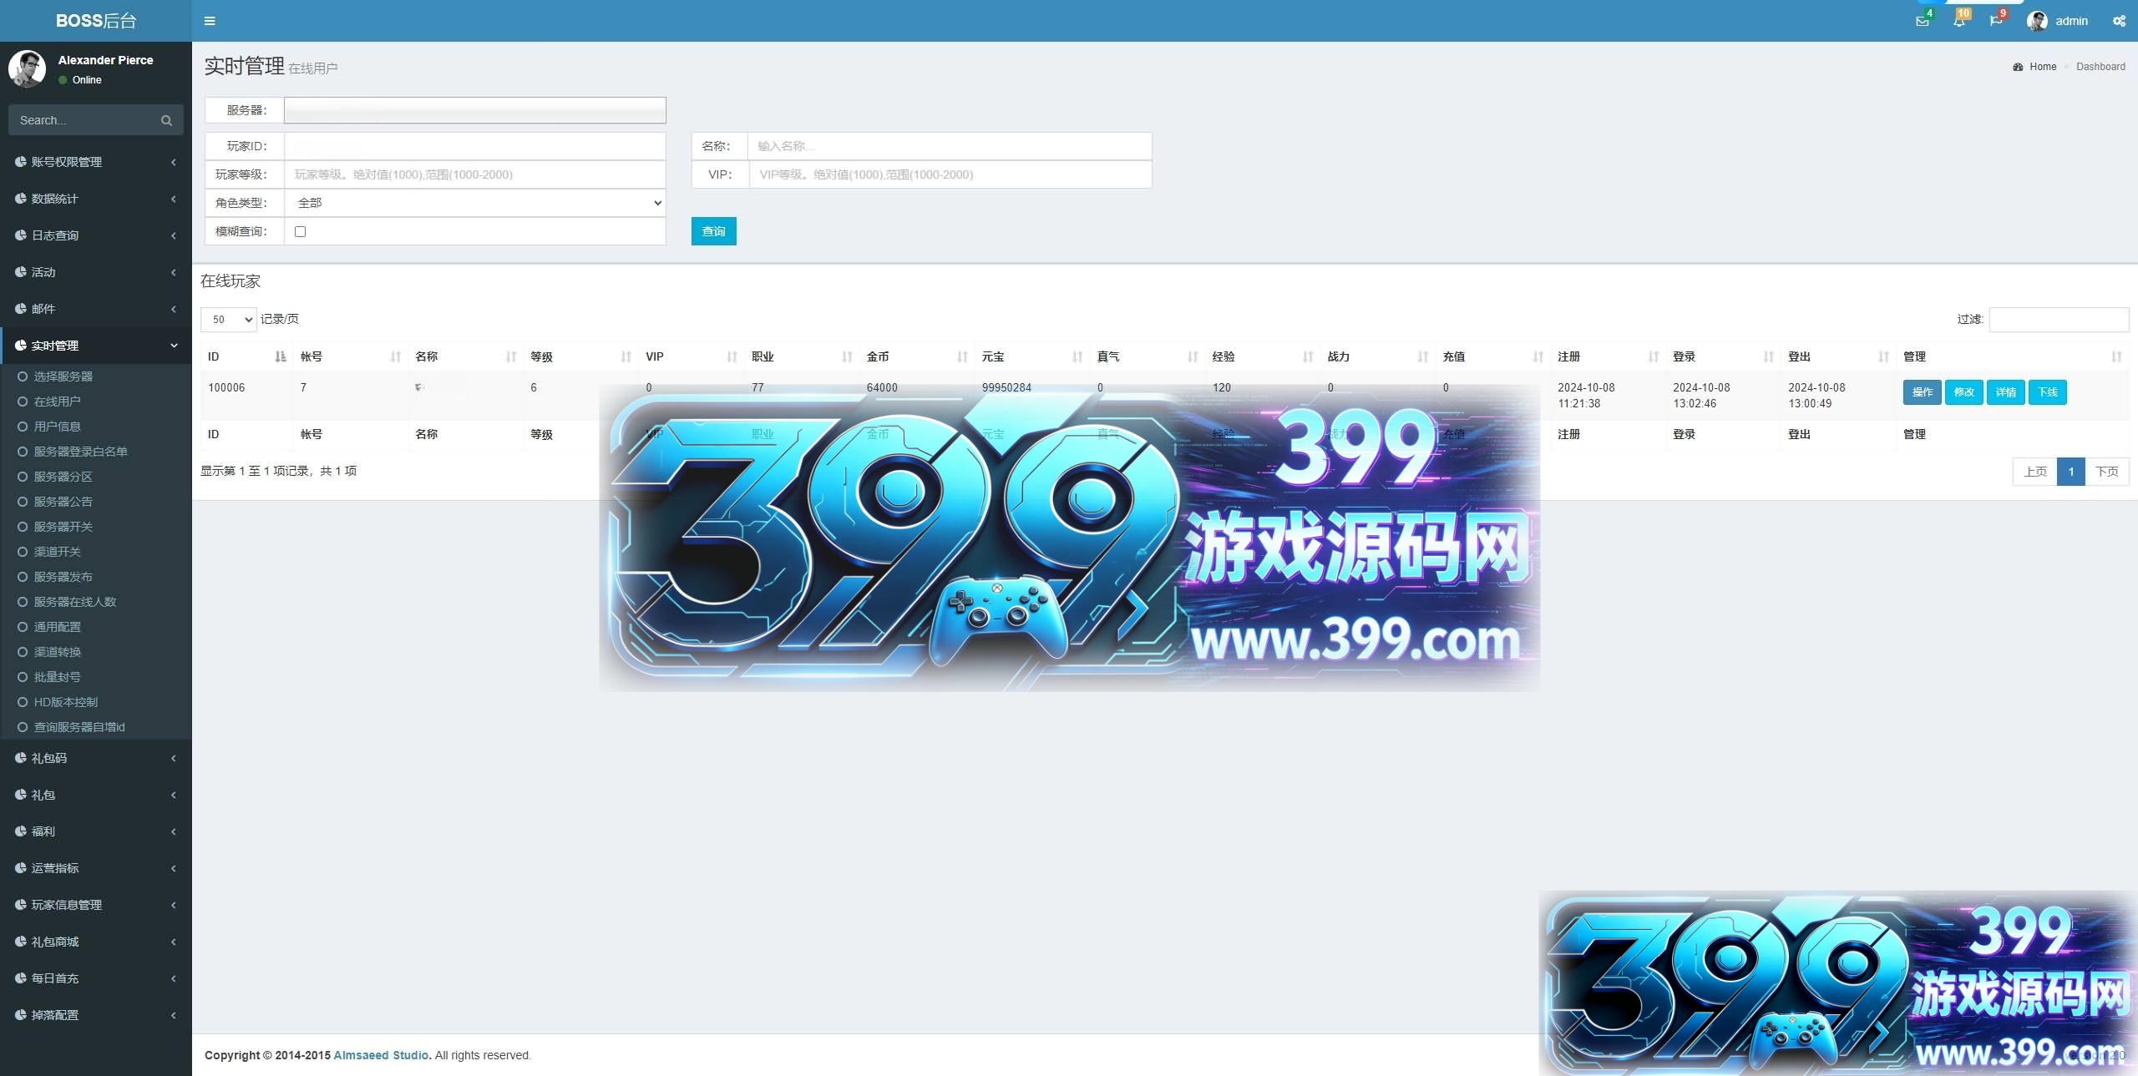Expand the 运营指标 menu chevron
This screenshot has height=1076, width=2138.
174,868
